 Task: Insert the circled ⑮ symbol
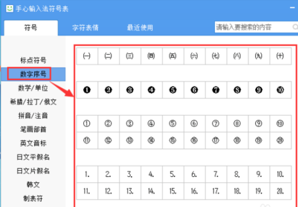(173, 140)
